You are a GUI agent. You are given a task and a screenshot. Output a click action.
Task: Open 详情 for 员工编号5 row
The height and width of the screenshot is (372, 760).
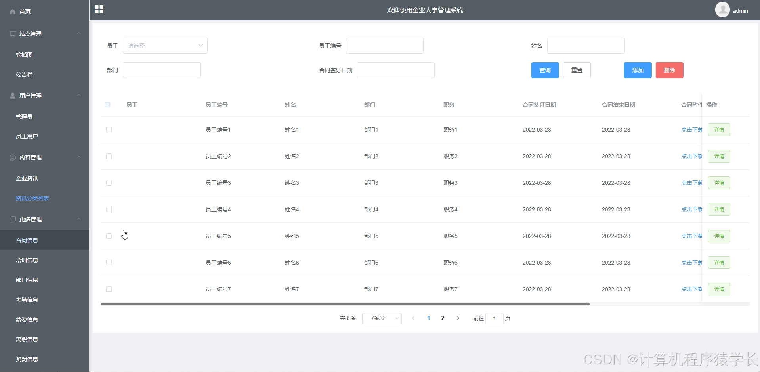(719, 236)
